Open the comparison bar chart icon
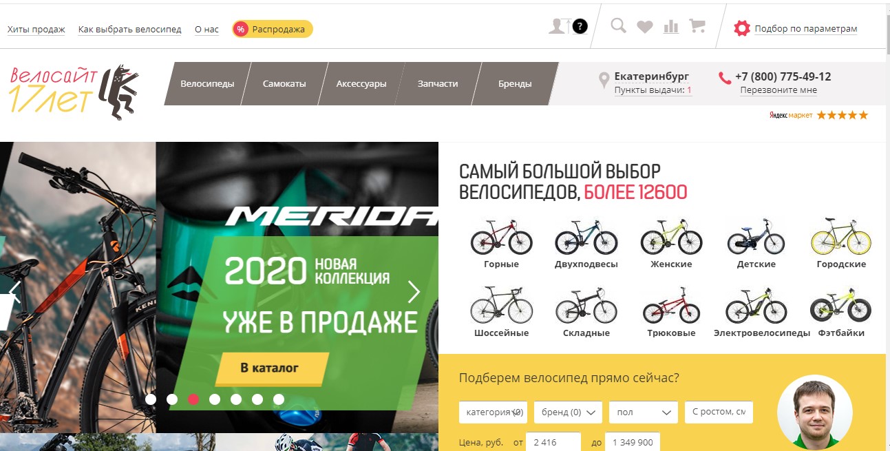The width and height of the screenshot is (890, 451). tap(670, 26)
